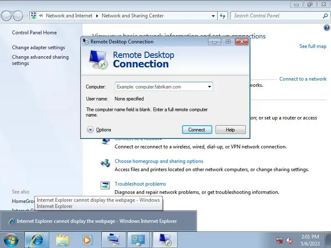Viewport: 331px width, 248px height.
Task: Close the Remote Desktop Connection dialog
Action: (242, 42)
